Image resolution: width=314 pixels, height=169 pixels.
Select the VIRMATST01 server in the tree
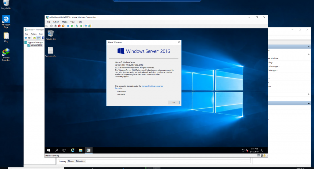pos(35,45)
